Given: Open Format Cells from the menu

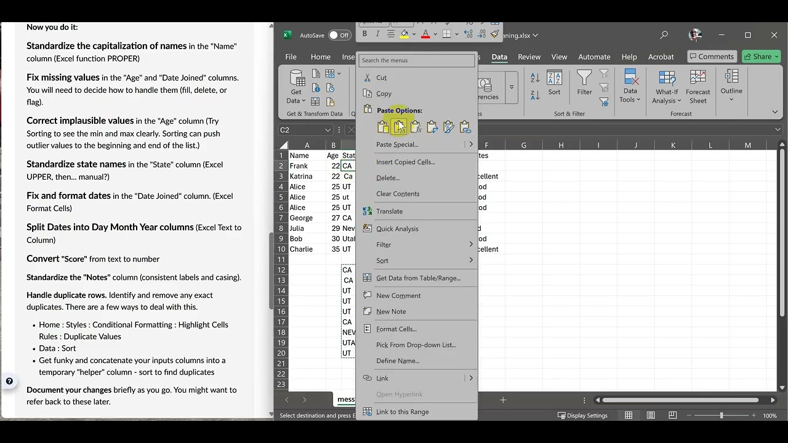Looking at the screenshot, I should click(417, 329).
